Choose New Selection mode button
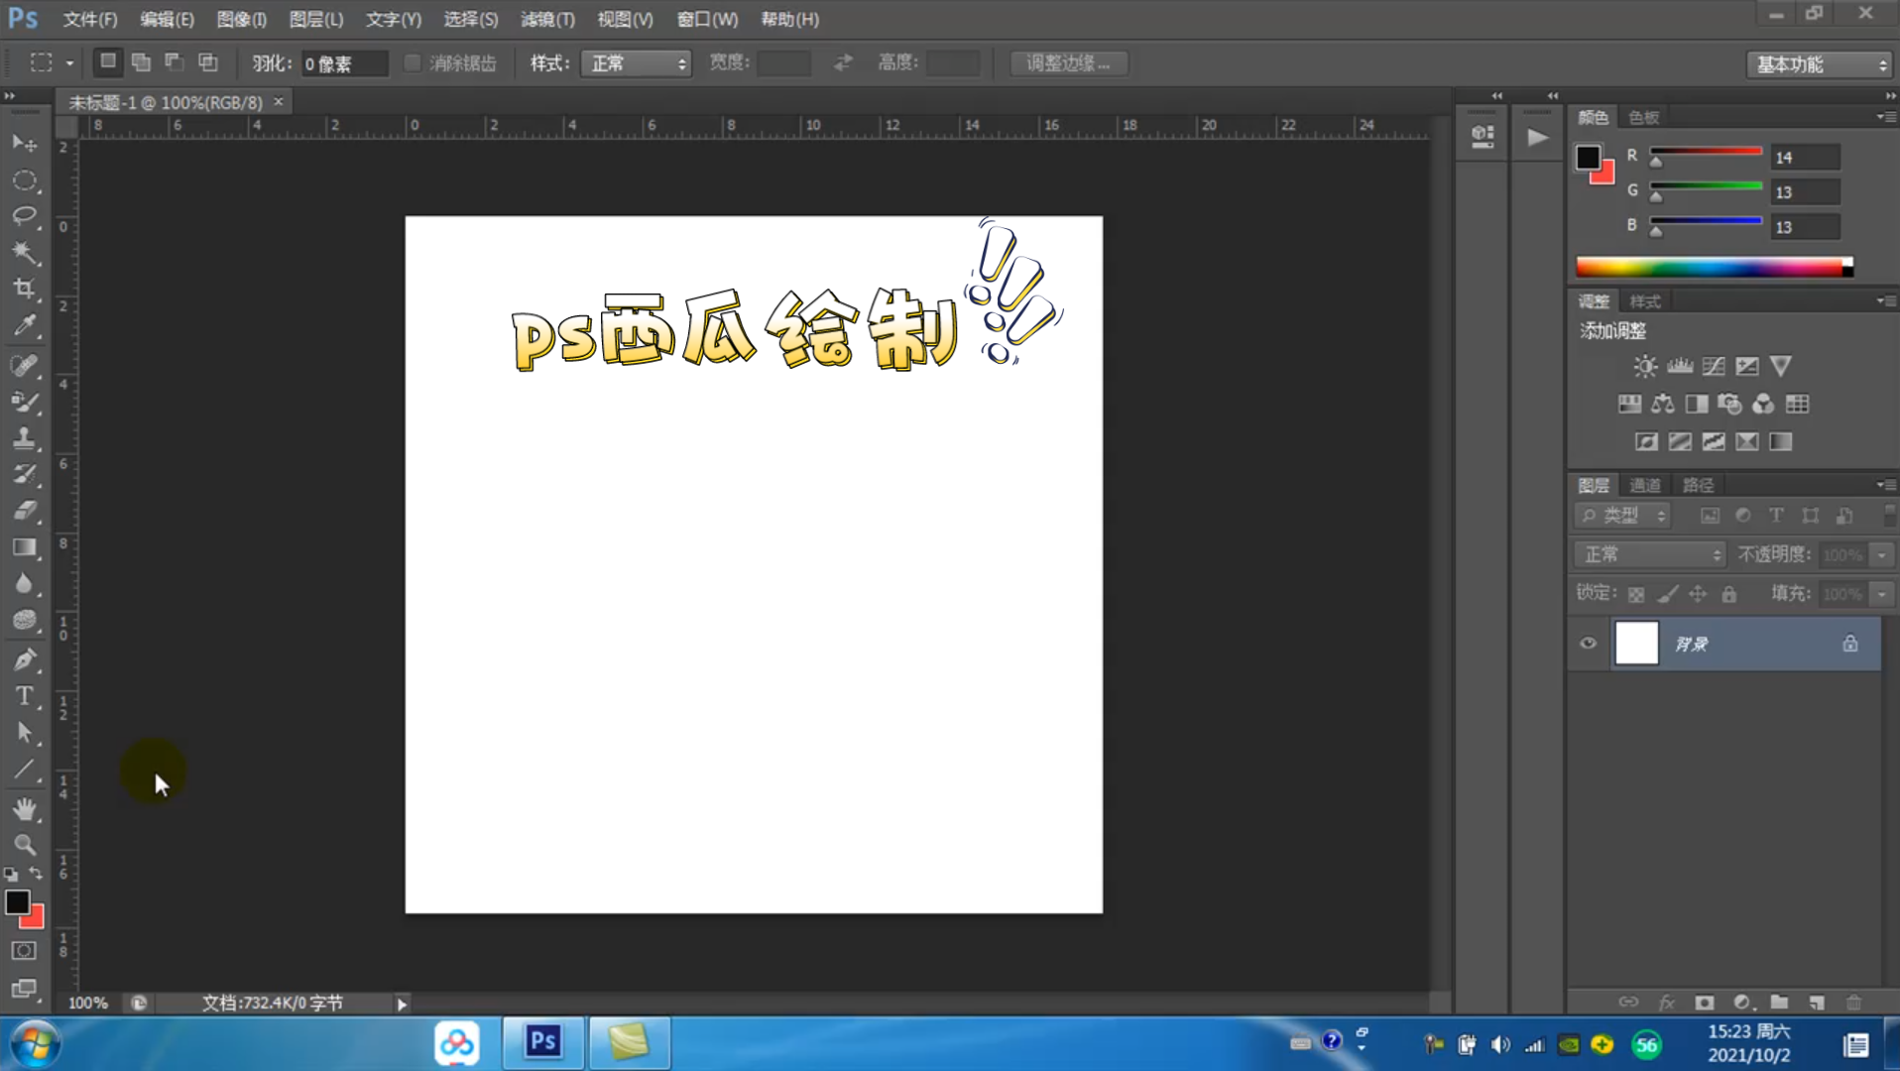The height and width of the screenshot is (1071, 1900). click(107, 62)
